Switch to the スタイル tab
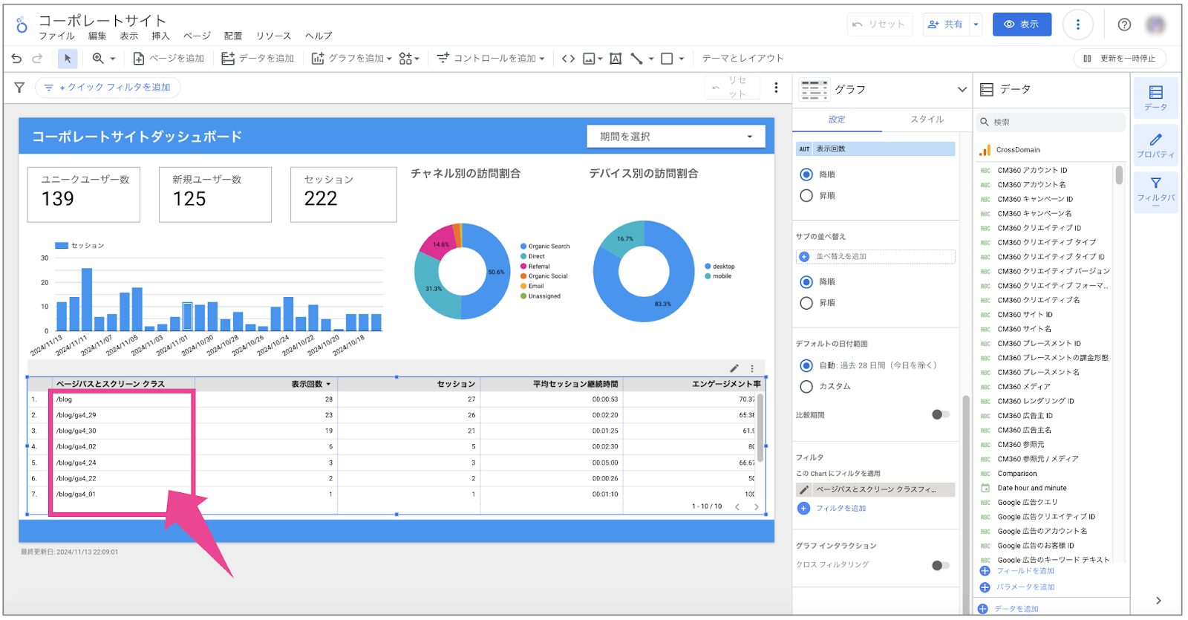The width and height of the screenshot is (1188, 620). (927, 120)
